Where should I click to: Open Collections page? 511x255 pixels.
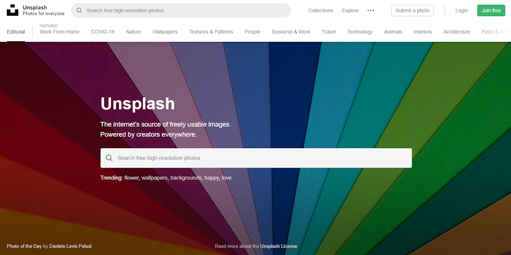pos(320,10)
